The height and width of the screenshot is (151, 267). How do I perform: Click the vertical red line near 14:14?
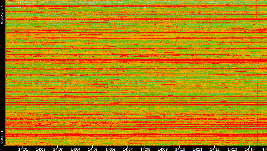[257, 72]
